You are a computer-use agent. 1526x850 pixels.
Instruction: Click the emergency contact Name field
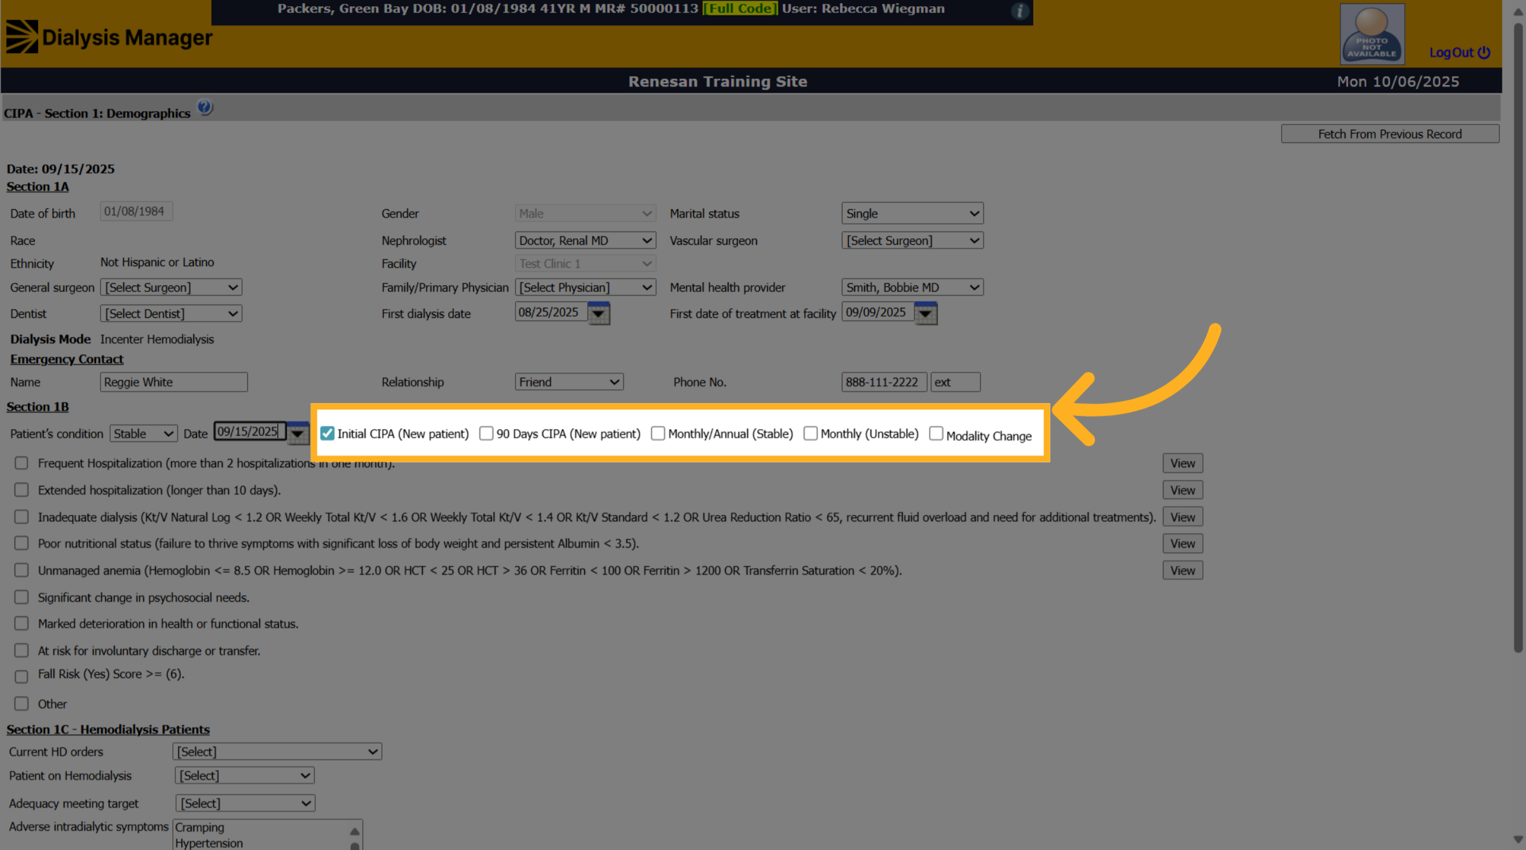point(174,382)
